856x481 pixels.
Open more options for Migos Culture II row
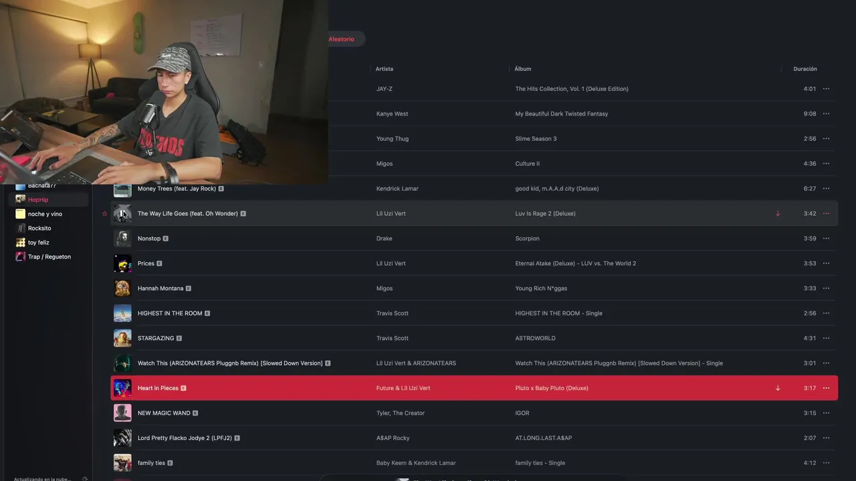click(x=826, y=164)
